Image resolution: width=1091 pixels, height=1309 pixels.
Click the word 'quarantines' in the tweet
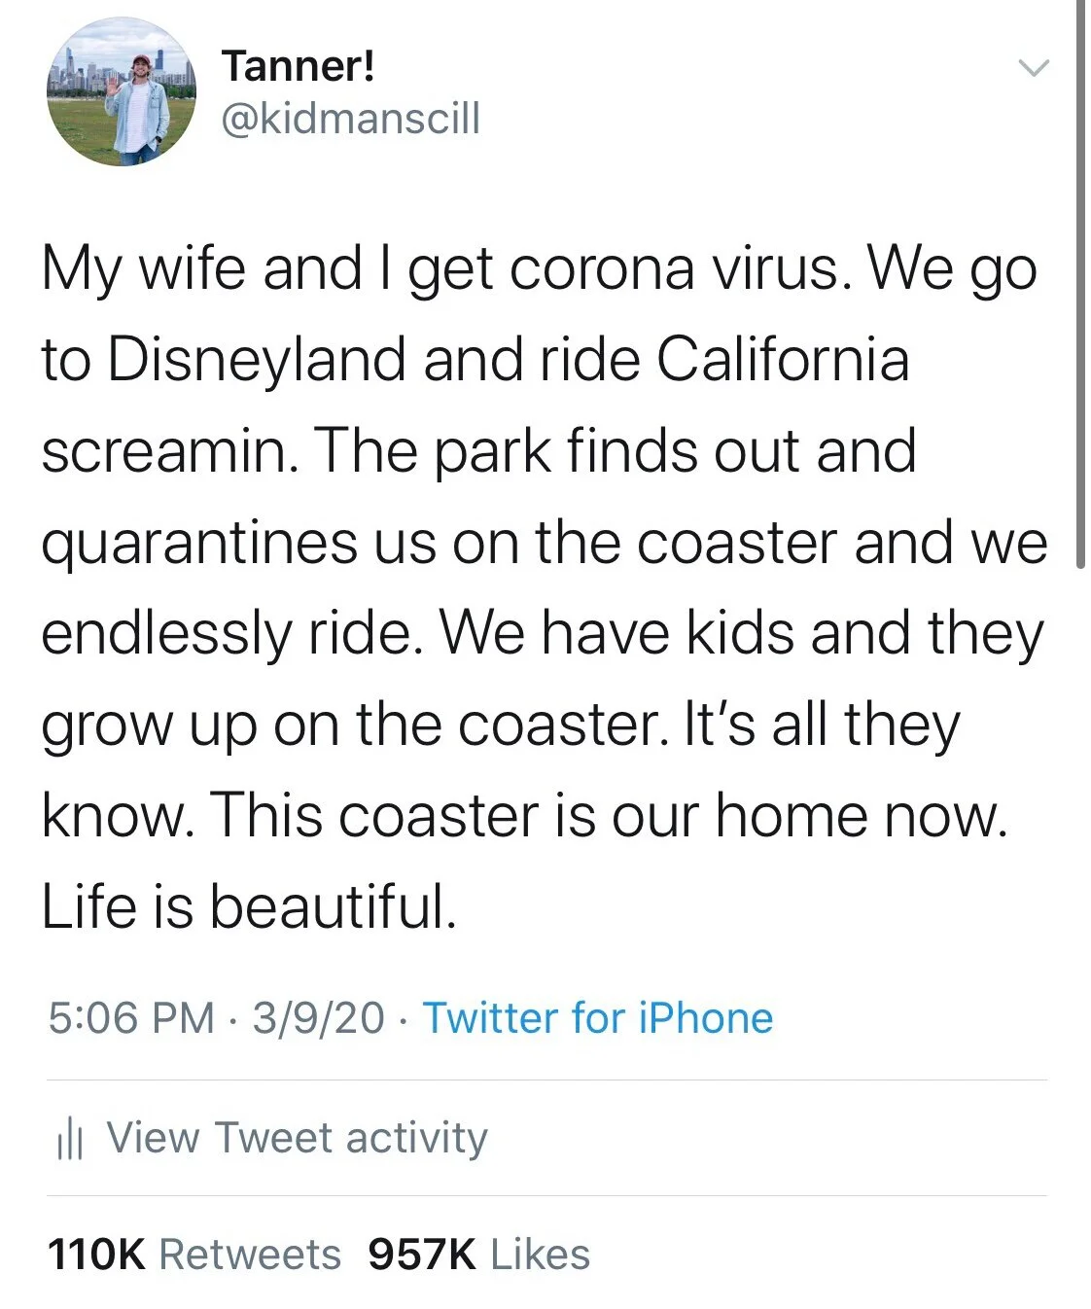(199, 543)
